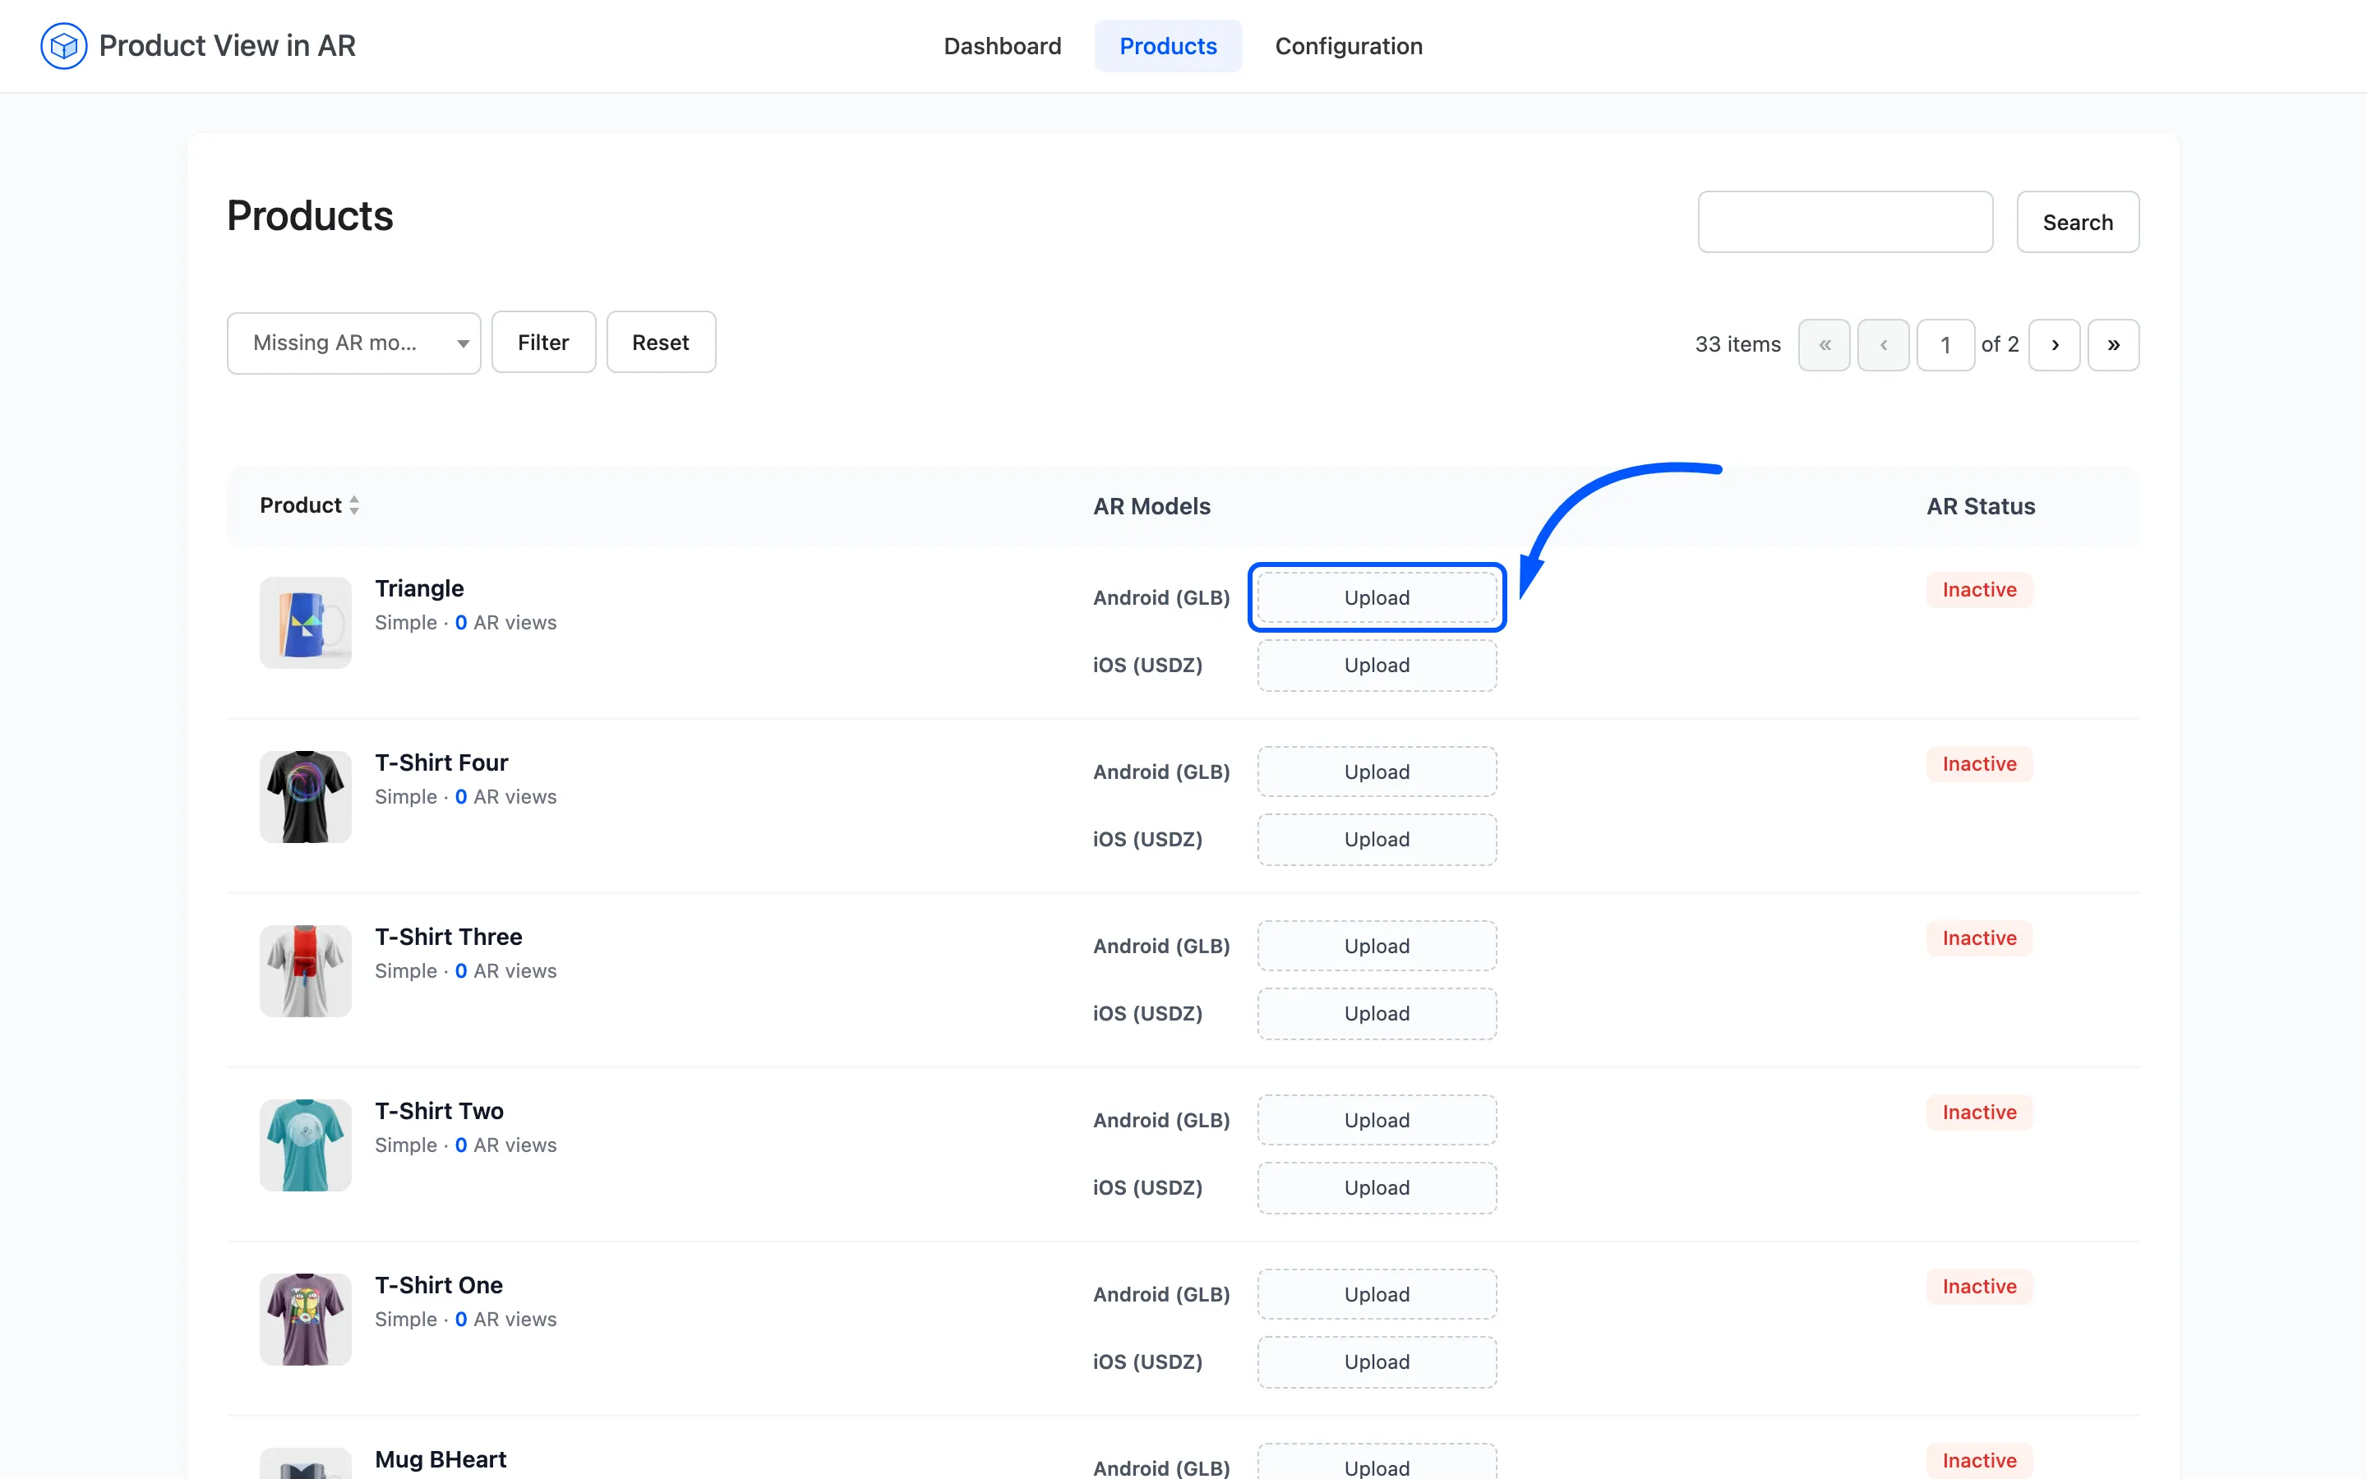
Task: Click the Mug BHeart product name
Action: [x=441, y=1458]
